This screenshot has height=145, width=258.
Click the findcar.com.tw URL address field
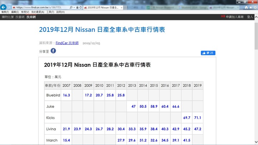click(41, 8)
